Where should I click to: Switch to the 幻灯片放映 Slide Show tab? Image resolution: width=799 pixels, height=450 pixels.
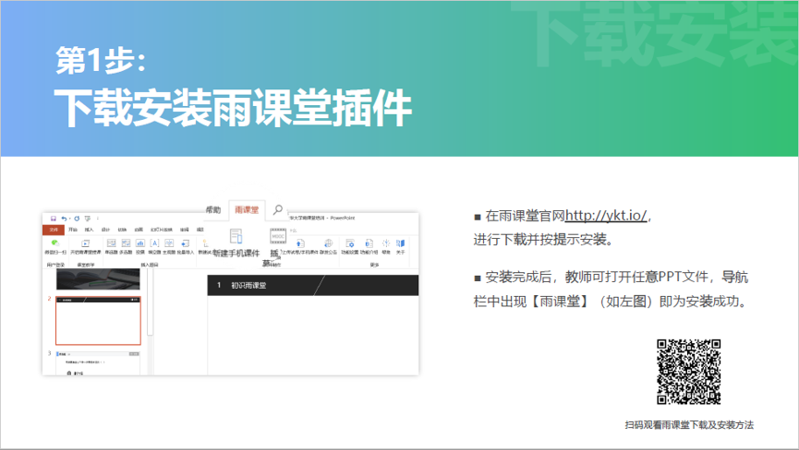[162, 230]
